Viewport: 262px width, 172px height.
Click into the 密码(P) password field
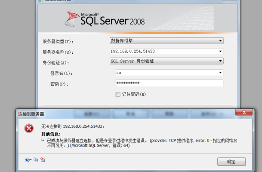click(170, 83)
